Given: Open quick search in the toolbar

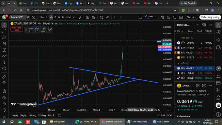Looking at the screenshot, I should (162, 17).
